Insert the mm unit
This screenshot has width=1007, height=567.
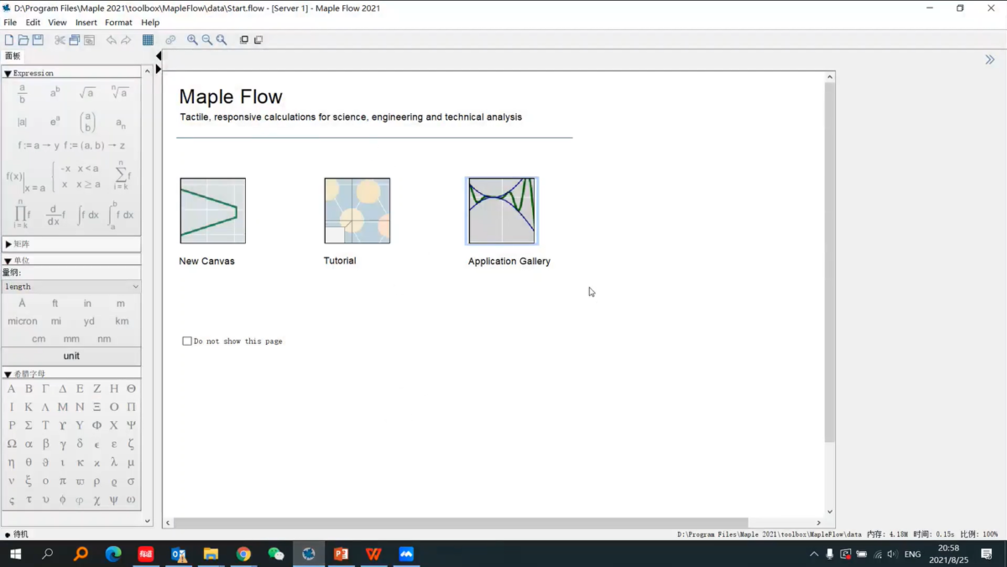pyautogui.click(x=71, y=339)
